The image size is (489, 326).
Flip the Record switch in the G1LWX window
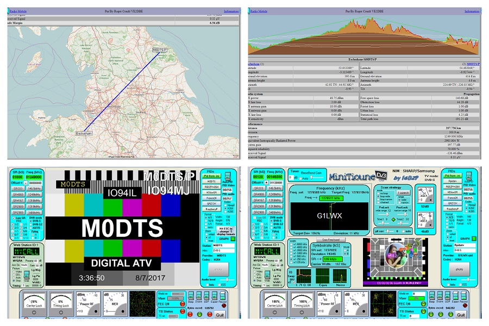tap(464, 296)
